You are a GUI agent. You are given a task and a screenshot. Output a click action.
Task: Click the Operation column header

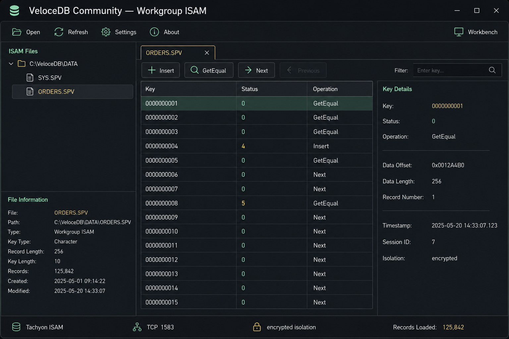pos(340,89)
